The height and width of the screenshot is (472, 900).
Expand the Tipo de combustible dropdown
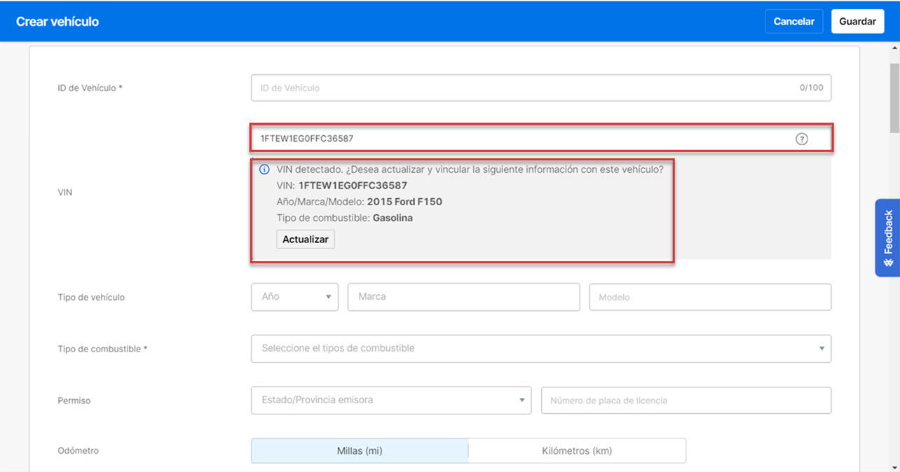(541, 348)
